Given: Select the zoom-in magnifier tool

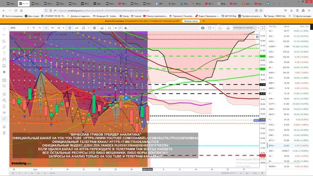Looking at the screenshot, I should (x=4, y=86).
